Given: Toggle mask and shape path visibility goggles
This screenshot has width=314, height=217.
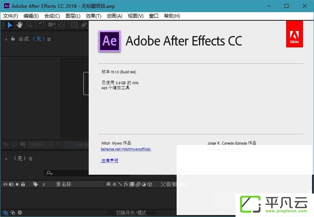Looking at the screenshot, I should click(23, 145).
